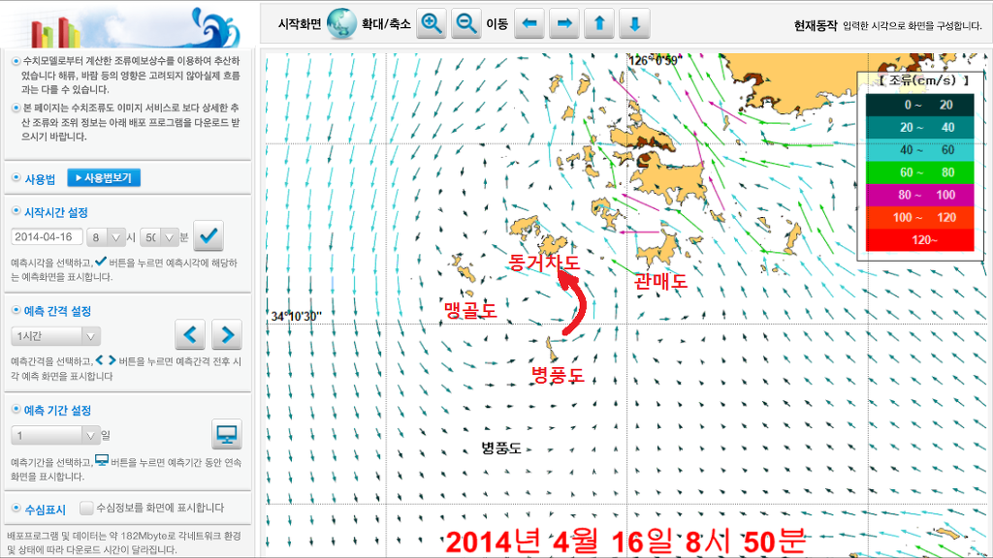Open the 1시간 interval dropdown
Image resolution: width=993 pixels, height=558 pixels.
[55, 336]
